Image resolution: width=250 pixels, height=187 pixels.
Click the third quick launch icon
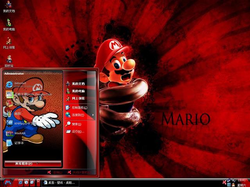(x=32, y=183)
